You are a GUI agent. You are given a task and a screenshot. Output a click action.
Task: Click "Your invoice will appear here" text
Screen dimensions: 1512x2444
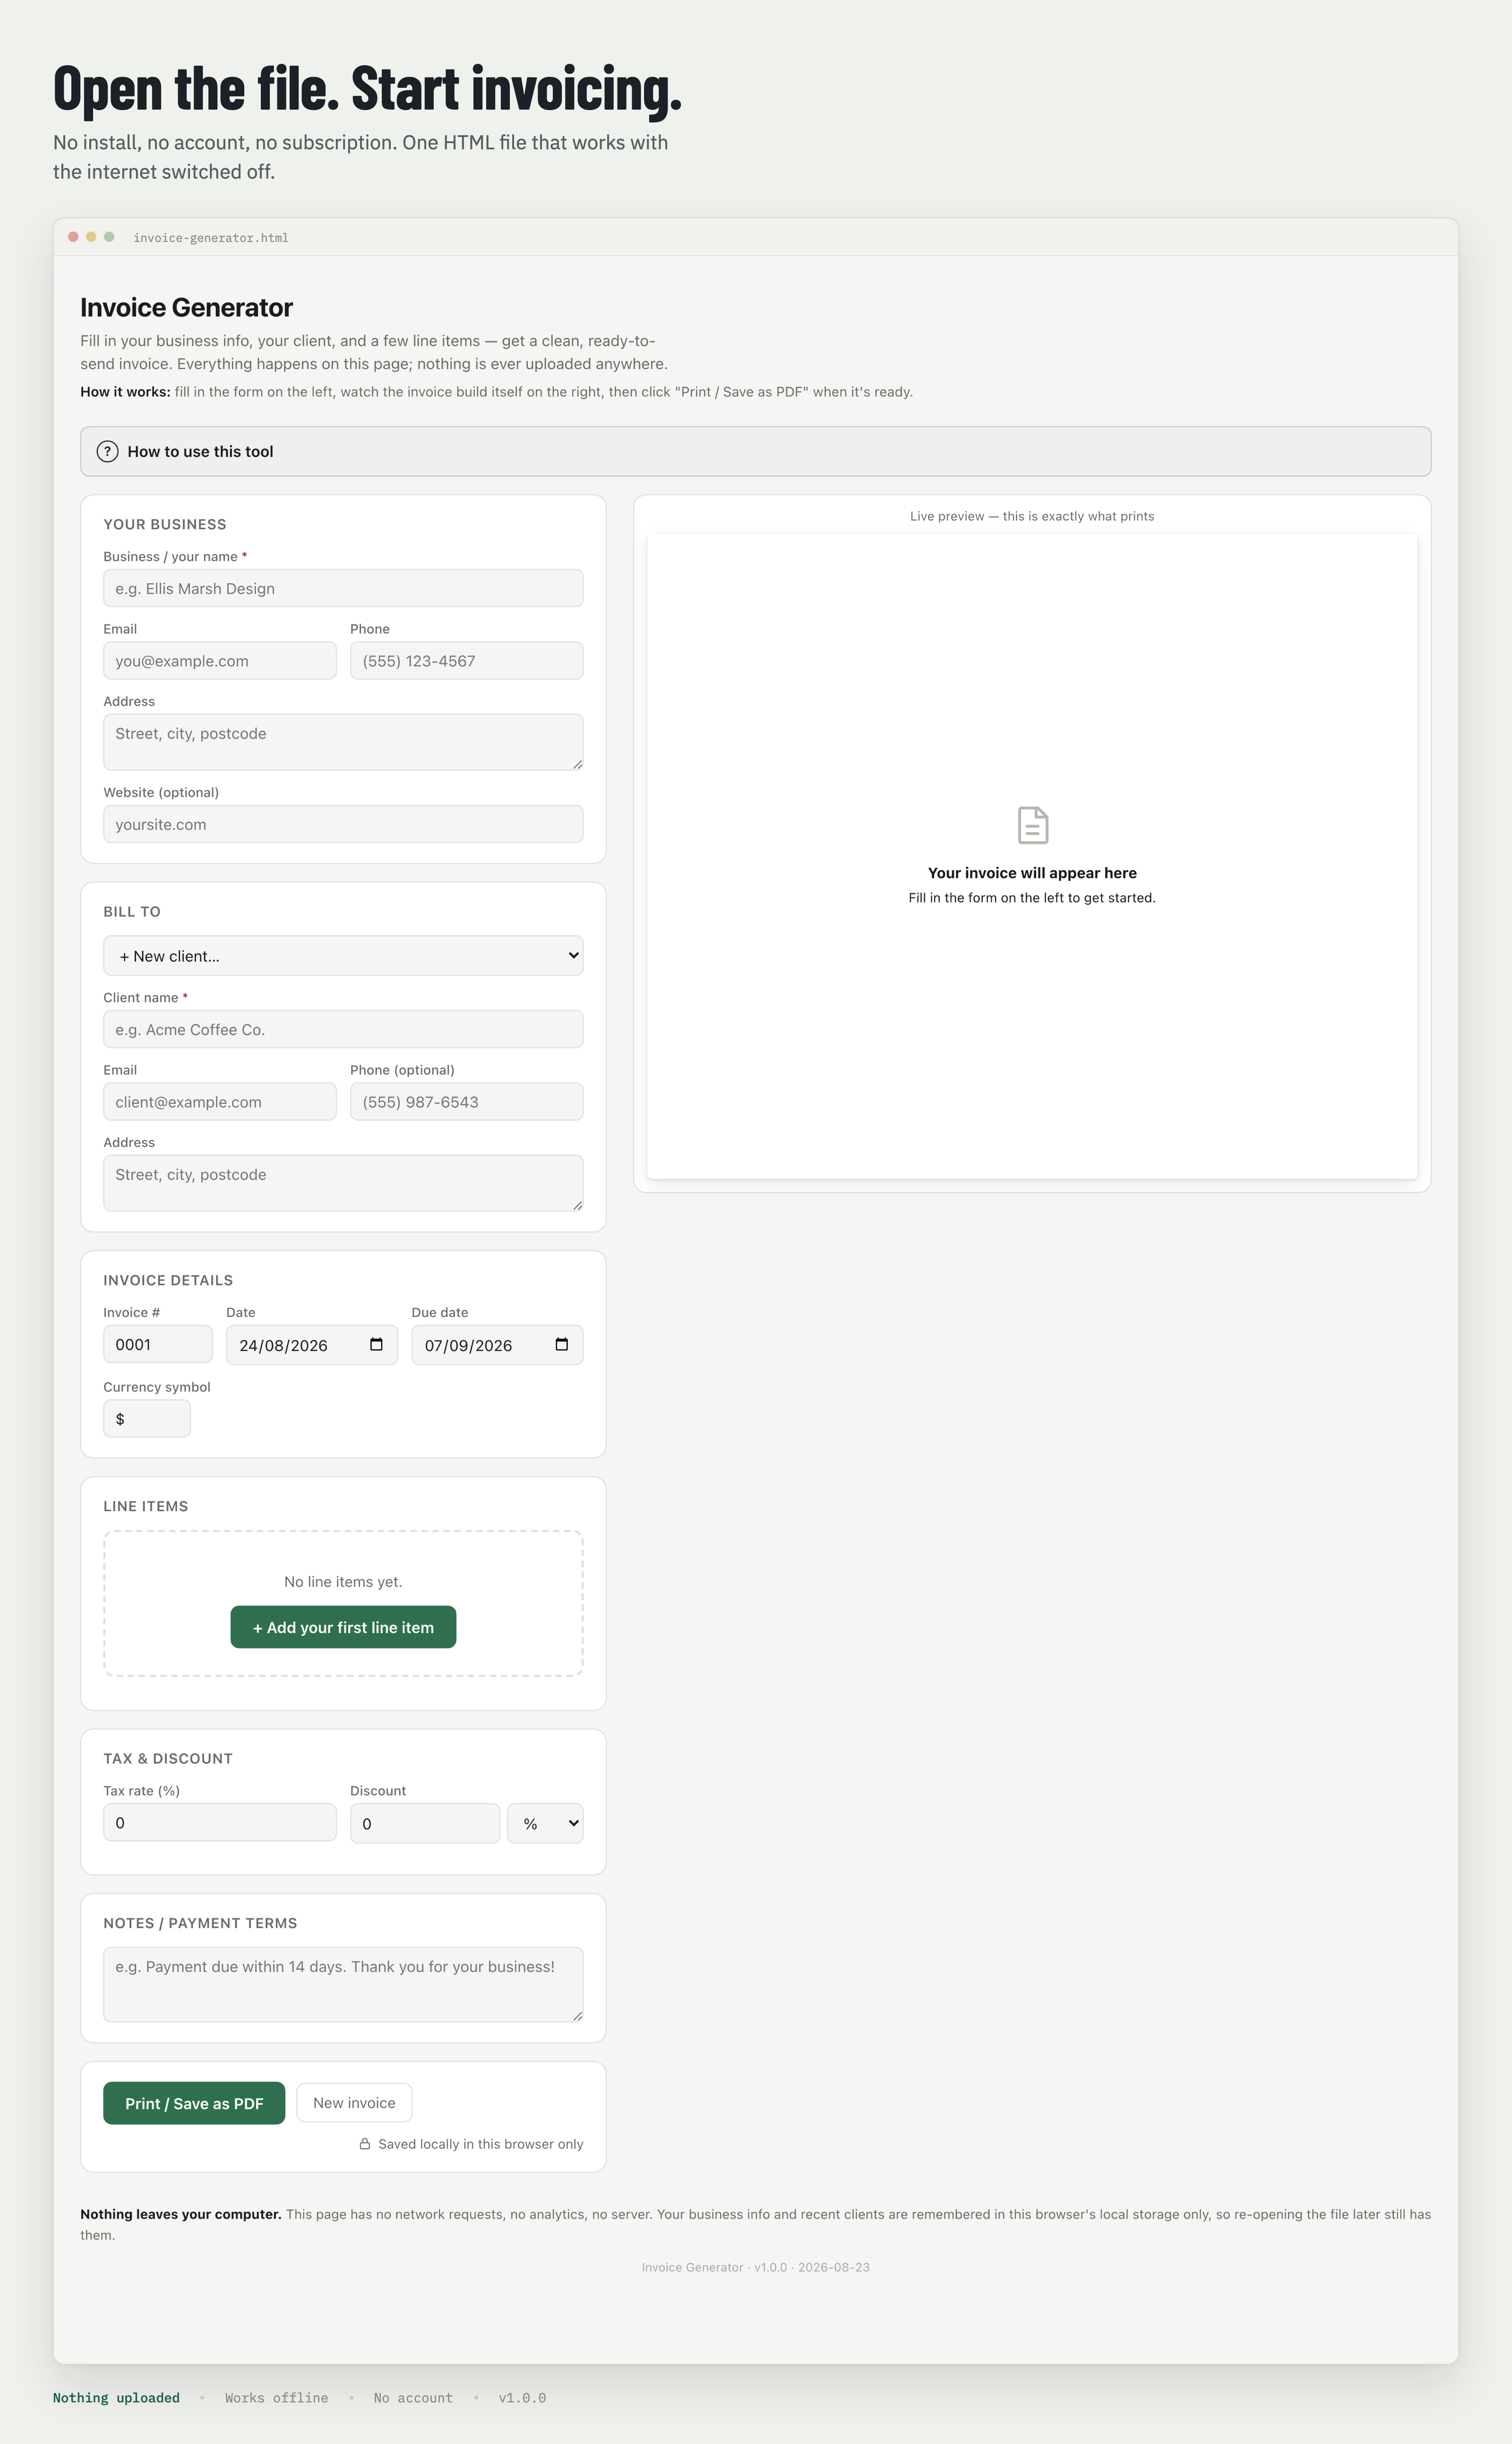tap(1032, 873)
